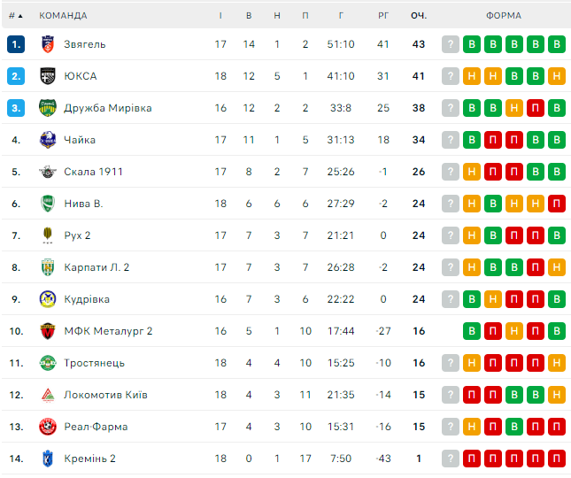The width and height of the screenshot is (571, 478).
Task: Sort standings by ОЧ. points column
Action: pos(419,15)
